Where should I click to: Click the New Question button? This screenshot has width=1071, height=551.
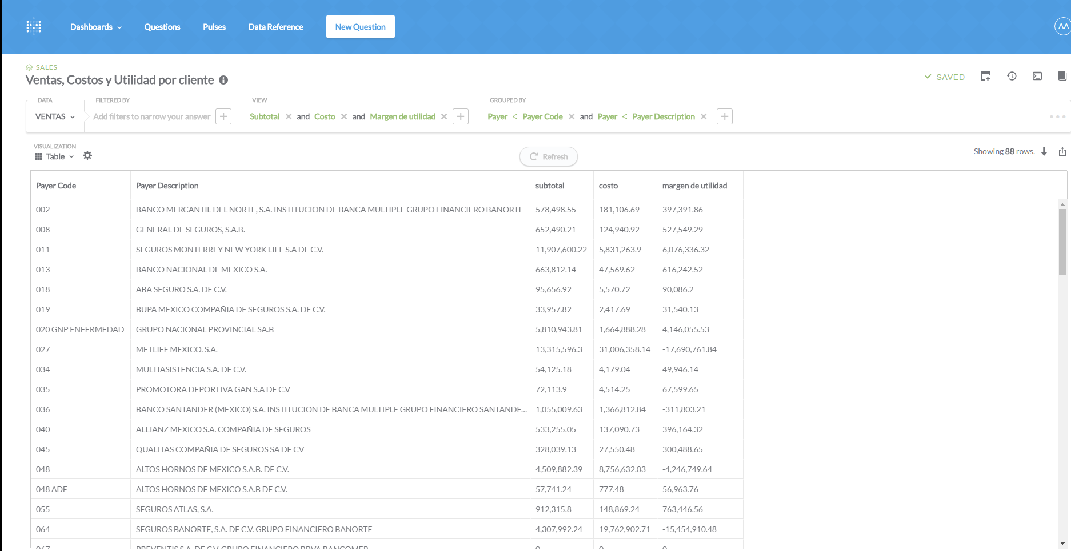(x=361, y=27)
